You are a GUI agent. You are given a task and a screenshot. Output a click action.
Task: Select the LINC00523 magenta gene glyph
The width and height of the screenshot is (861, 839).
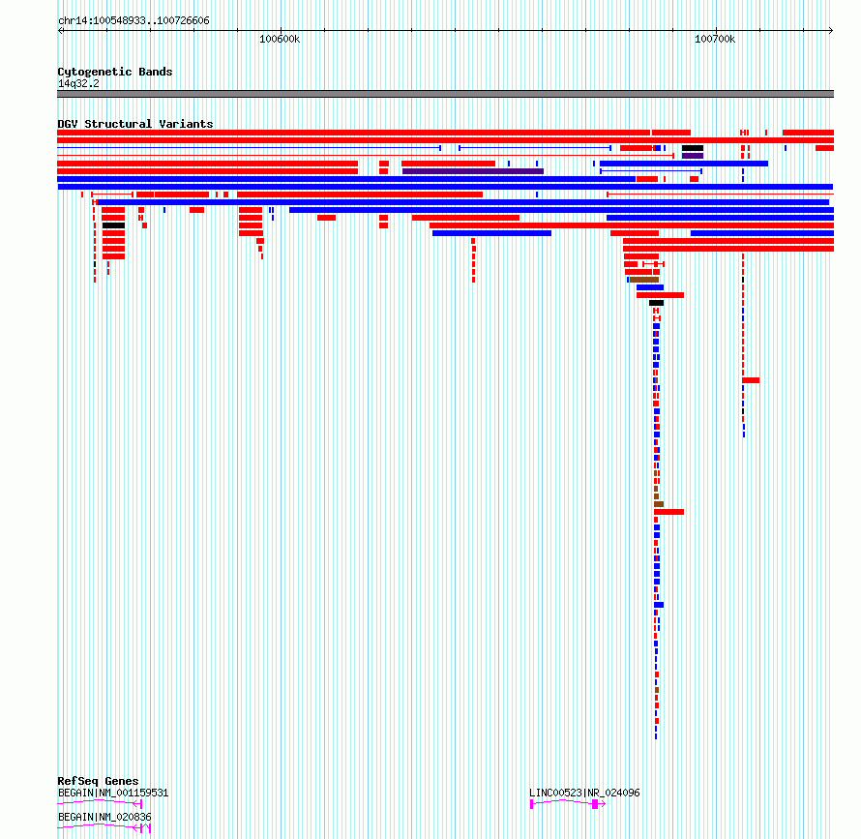(567, 804)
